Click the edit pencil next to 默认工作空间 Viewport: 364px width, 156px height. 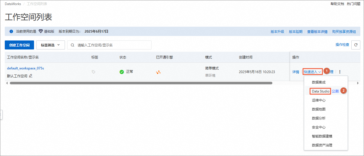click(31, 76)
